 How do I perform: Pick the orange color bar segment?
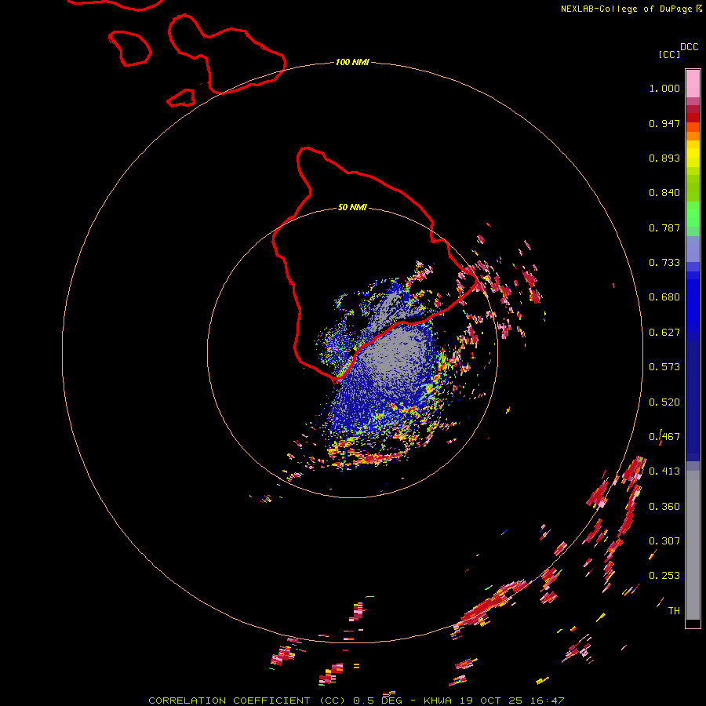[x=693, y=136]
